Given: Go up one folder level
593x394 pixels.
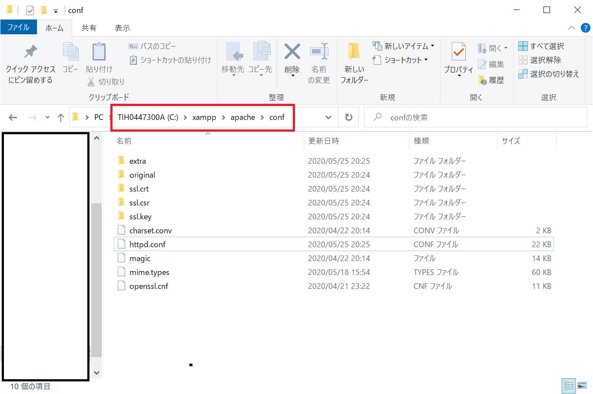Looking at the screenshot, I should (61, 117).
